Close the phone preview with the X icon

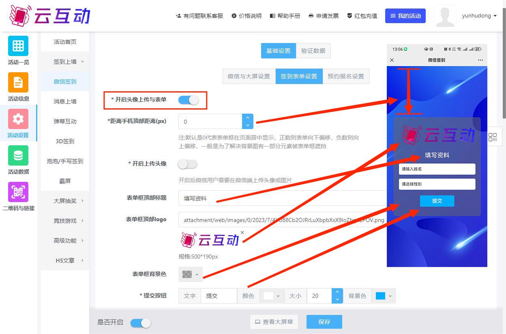tap(392, 60)
